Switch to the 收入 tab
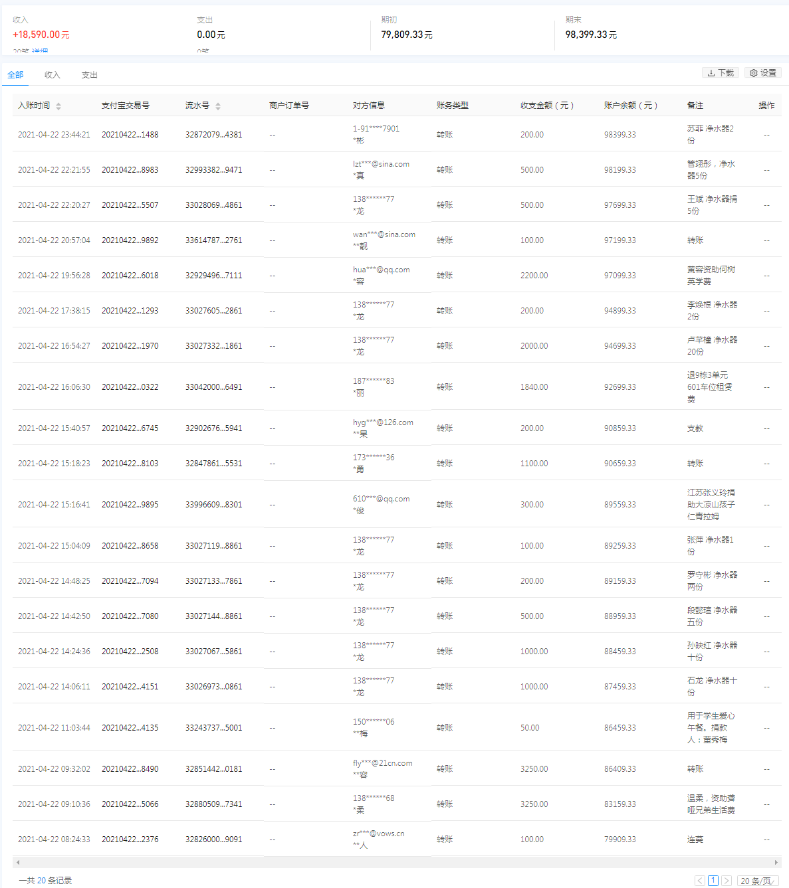 coord(53,75)
